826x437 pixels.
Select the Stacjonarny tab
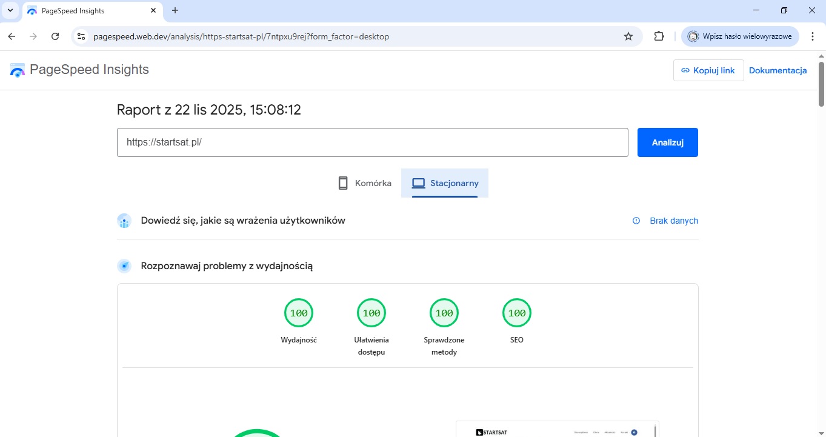pos(445,183)
